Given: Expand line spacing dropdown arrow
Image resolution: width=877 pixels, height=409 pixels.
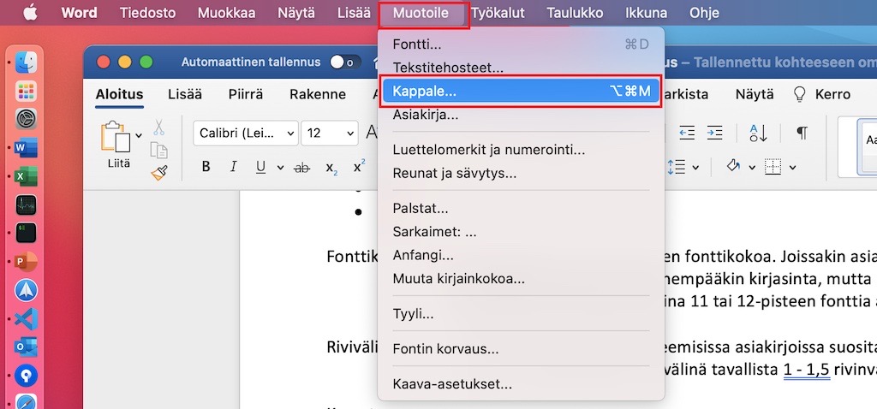Looking at the screenshot, I should pyautogui.click(x=695, y=167).
